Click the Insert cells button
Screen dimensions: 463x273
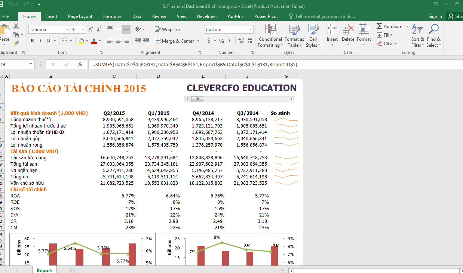pos(332,36)
